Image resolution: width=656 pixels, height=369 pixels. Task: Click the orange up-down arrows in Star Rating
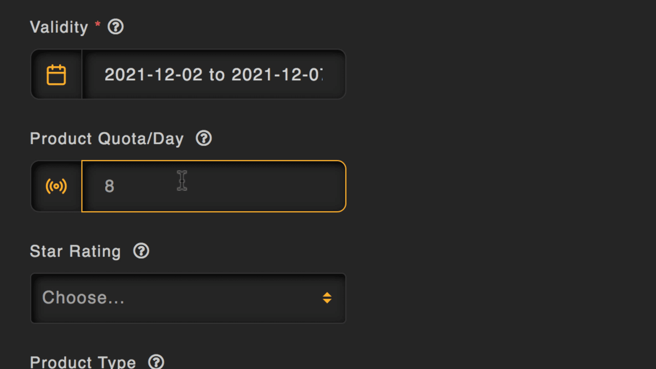coord(327,298)
